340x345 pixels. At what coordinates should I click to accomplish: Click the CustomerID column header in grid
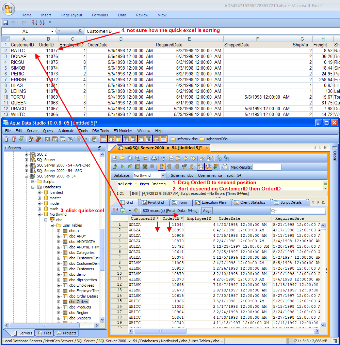144,218
